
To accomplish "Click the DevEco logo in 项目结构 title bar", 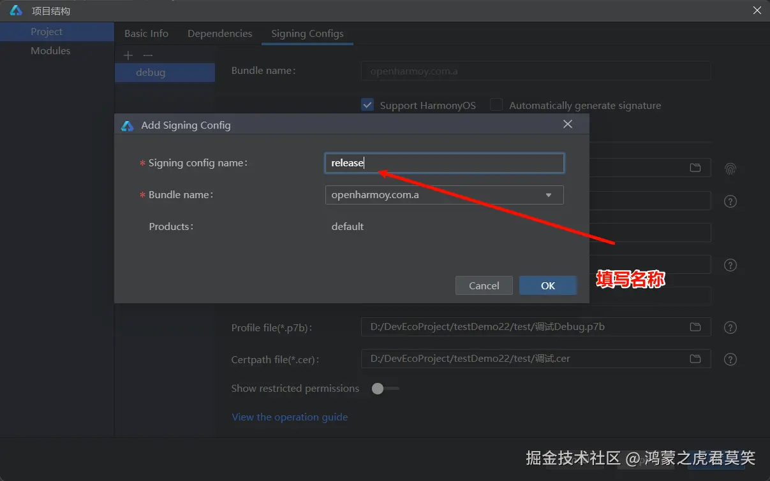I will [16, 11].
